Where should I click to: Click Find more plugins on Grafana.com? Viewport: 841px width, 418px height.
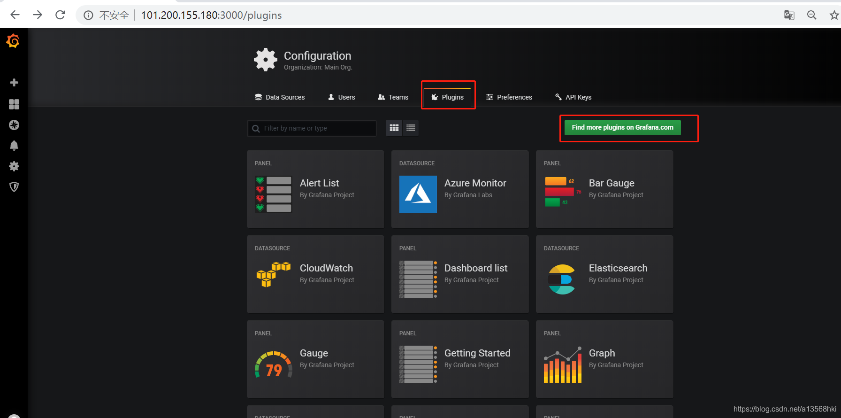click(x=622, y=127)
